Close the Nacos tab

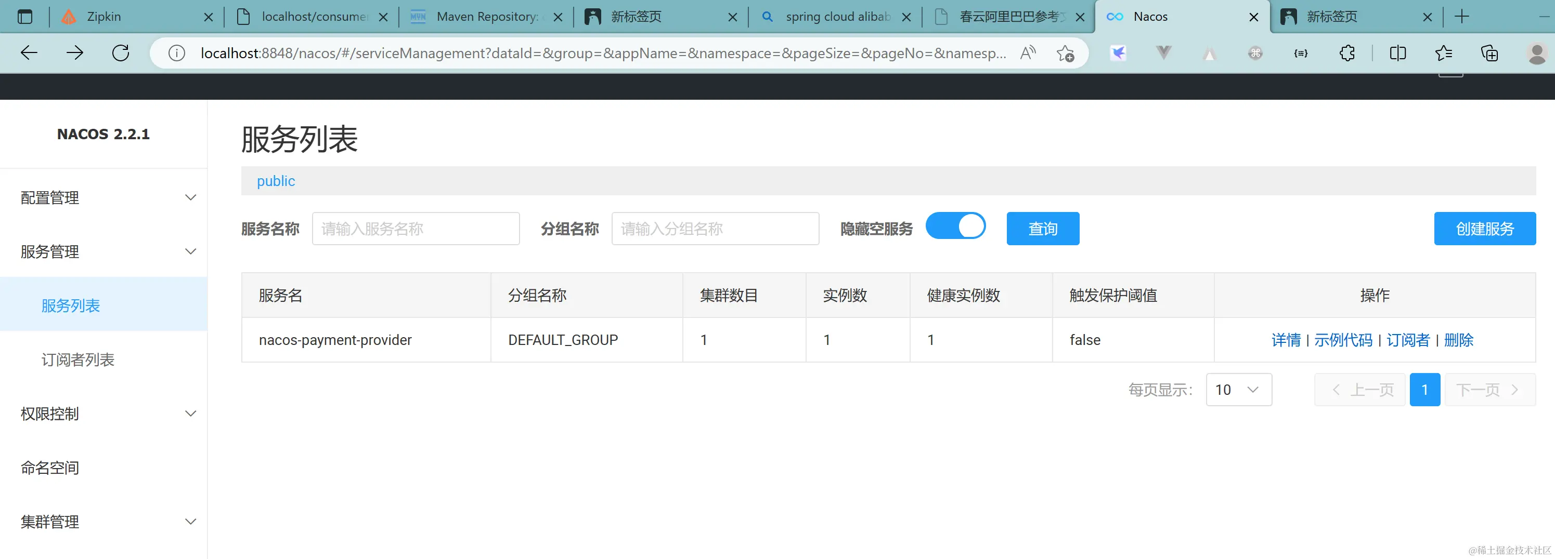tap(1254, 17)
